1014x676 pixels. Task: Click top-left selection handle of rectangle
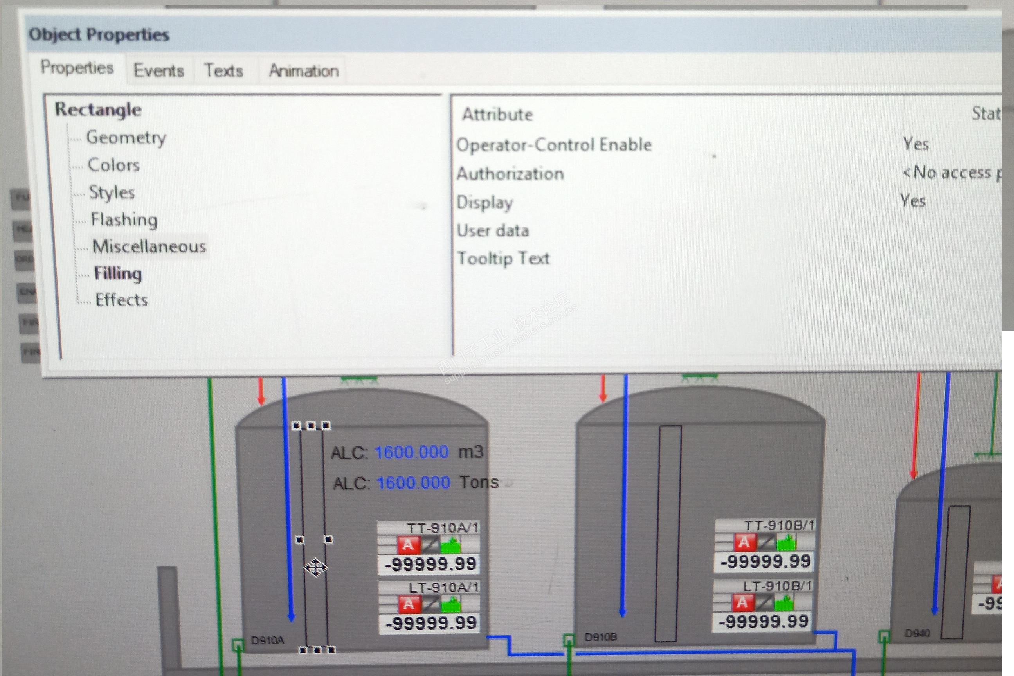click(x=296, y=426)
